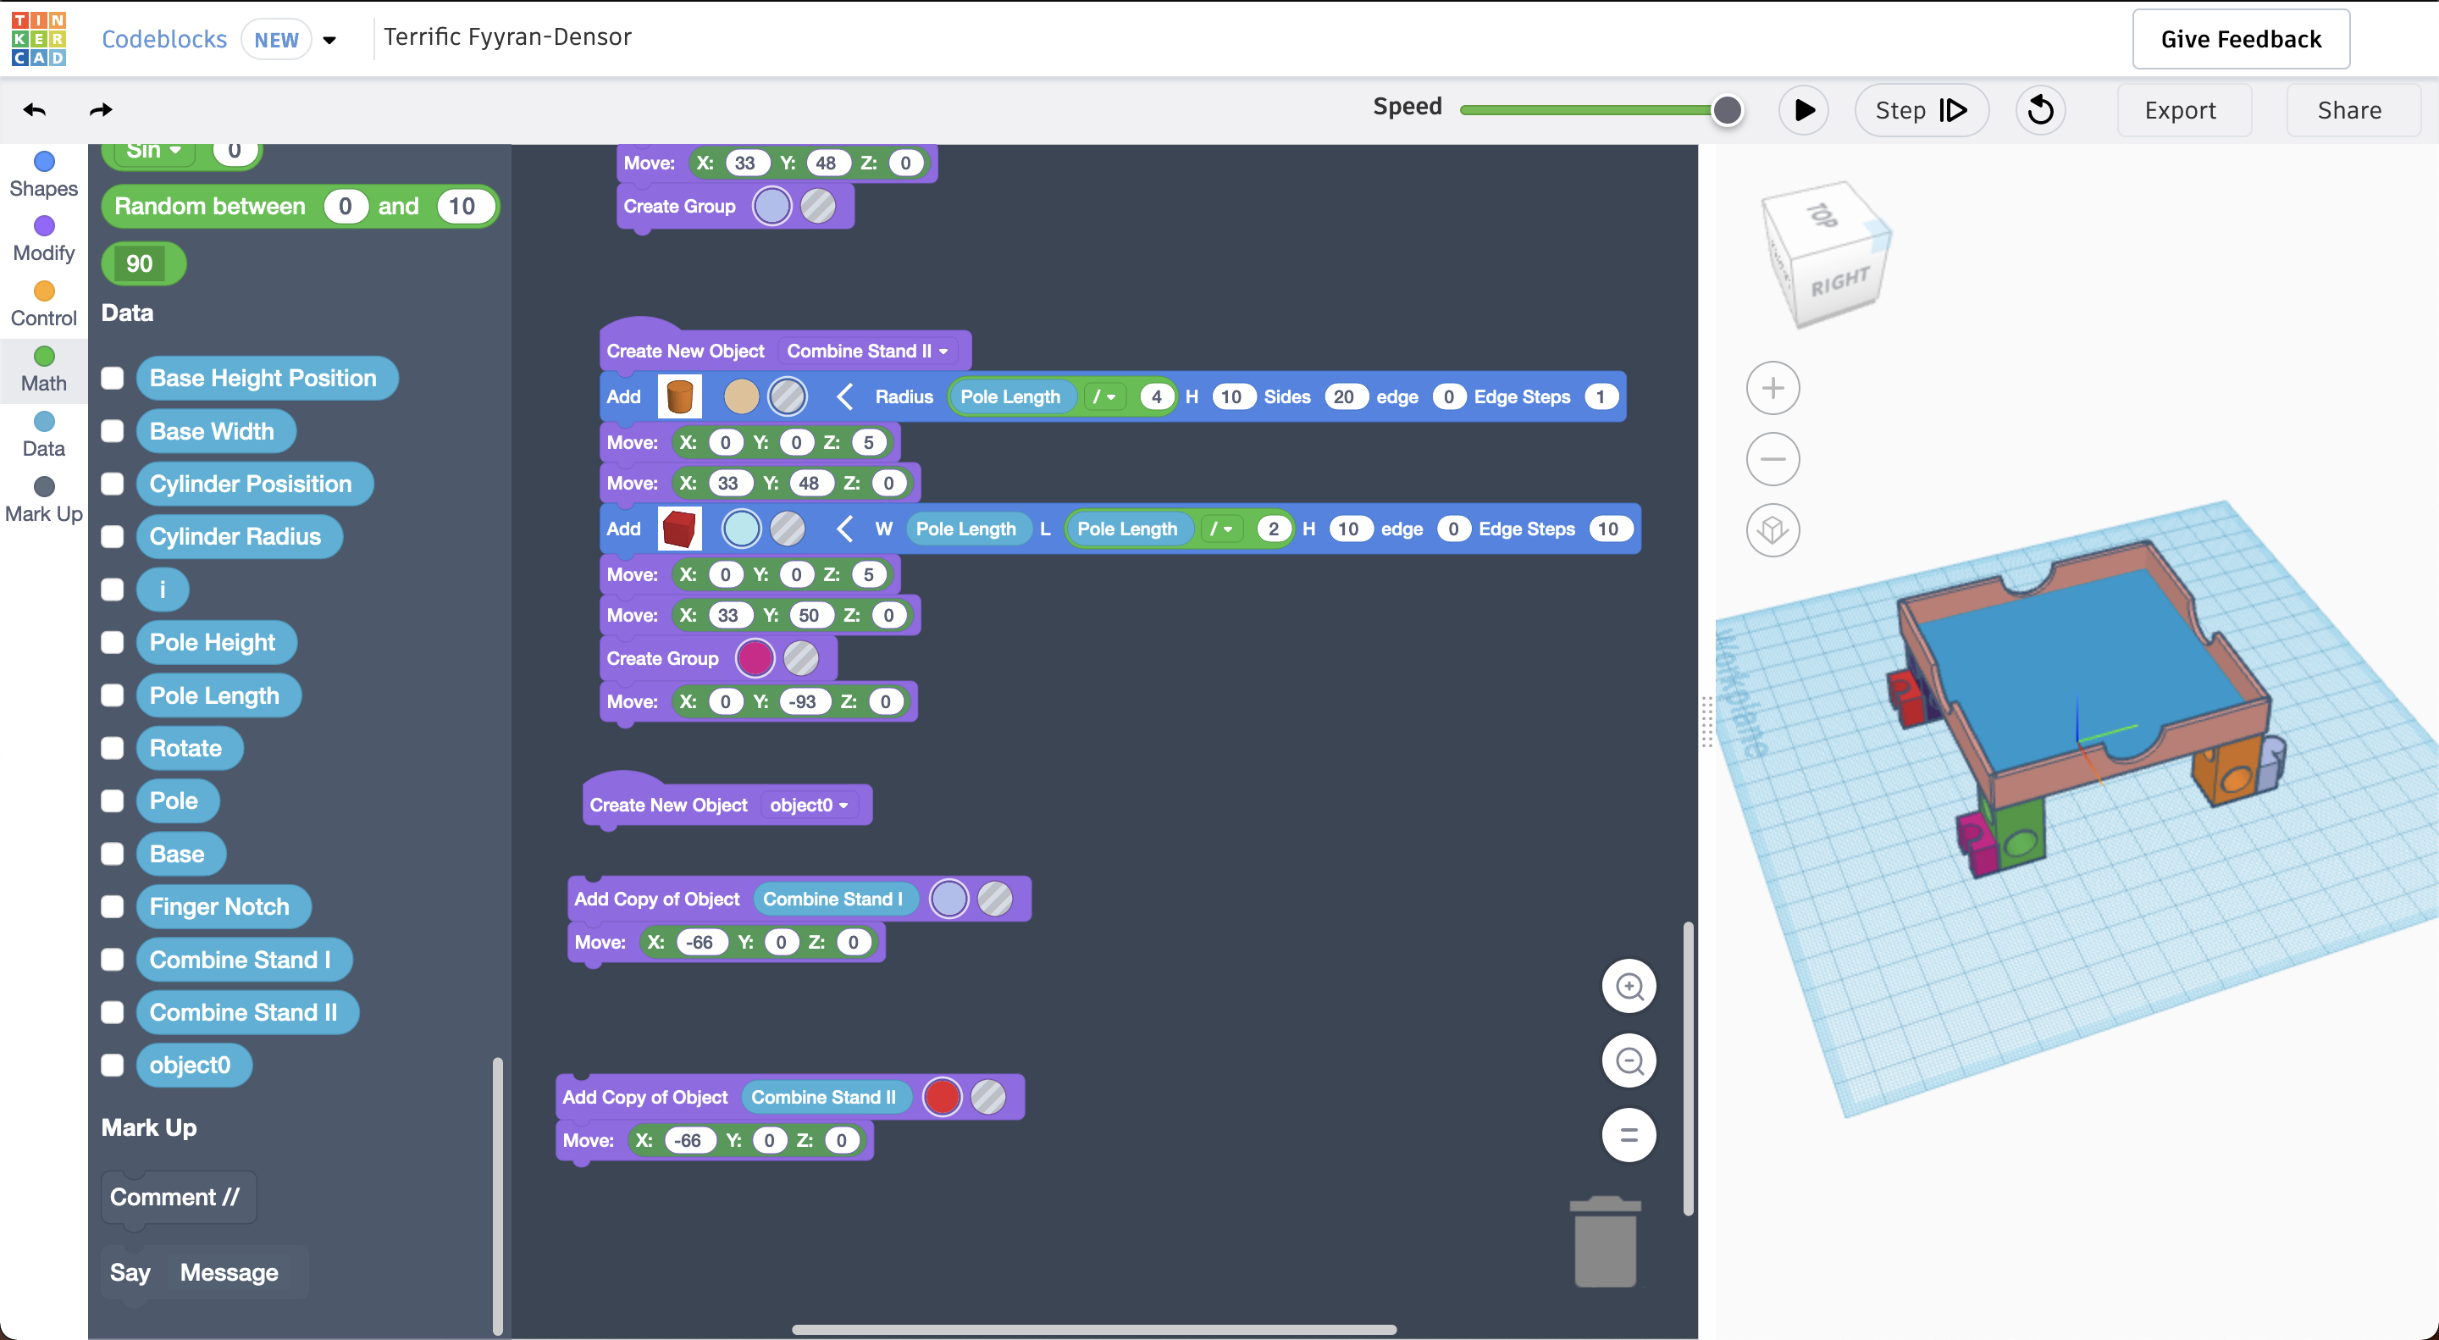
Task: Expand the Codeblocks NEW dropdown menu
Action: click(x=329, y=36)
